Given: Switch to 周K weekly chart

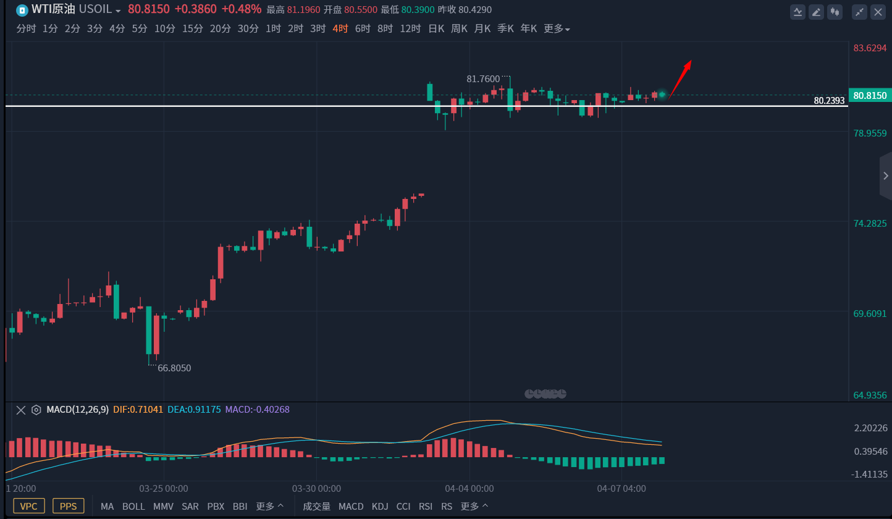Looking at the screenshot, I should click(x=459, y=28).
